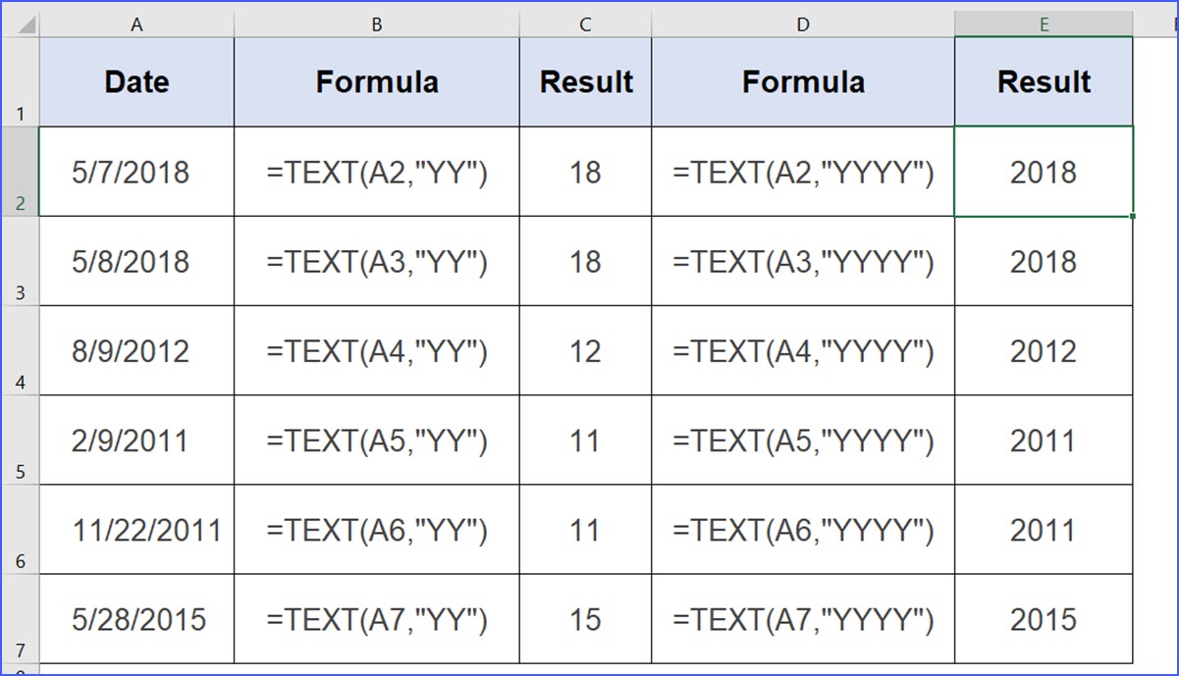This screenshot has width=1179, height=676.
Task: Select row 7 header
Action: (x=20, y=619)
